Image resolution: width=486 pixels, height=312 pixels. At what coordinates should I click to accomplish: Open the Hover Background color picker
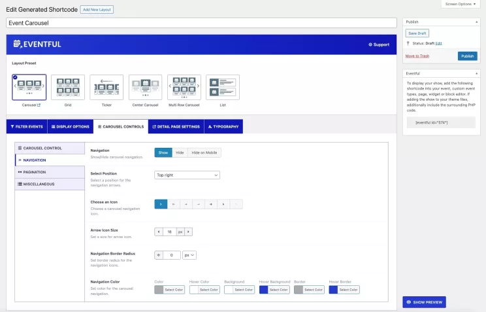[274, 290]
